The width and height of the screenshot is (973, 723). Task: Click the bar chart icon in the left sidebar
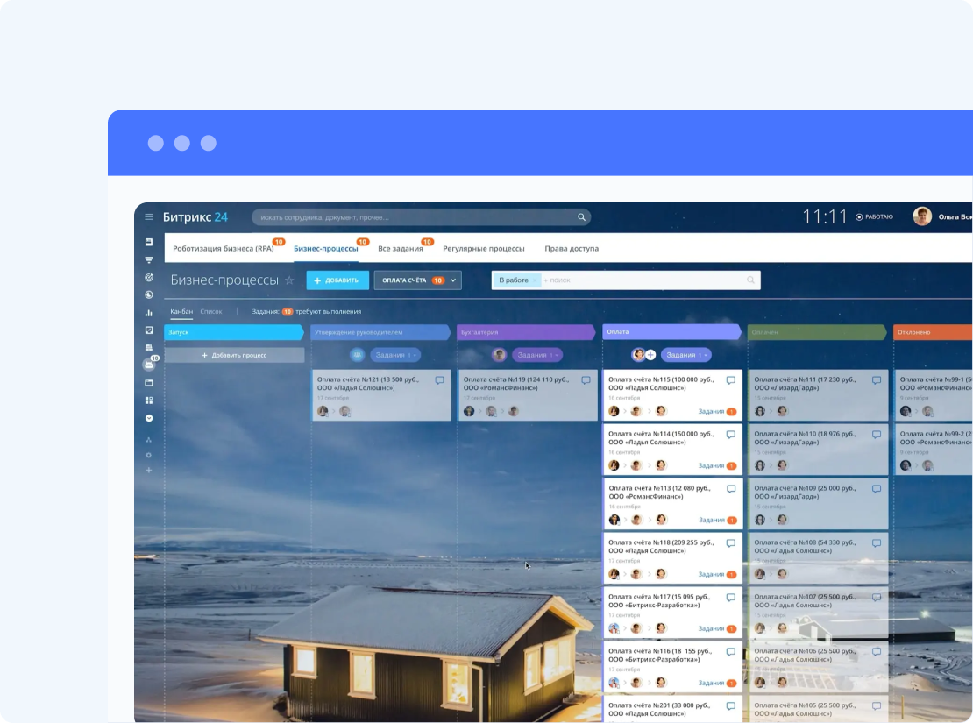[149, 313]
